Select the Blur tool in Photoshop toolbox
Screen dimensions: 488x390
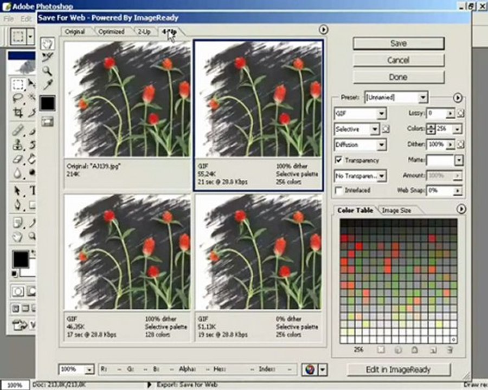tap(17, 173)
